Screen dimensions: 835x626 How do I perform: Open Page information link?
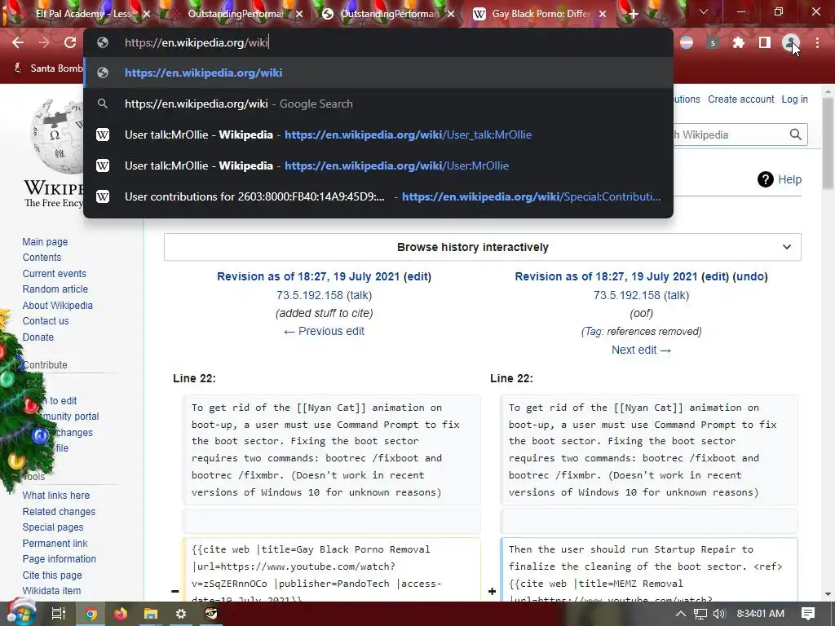59,559
